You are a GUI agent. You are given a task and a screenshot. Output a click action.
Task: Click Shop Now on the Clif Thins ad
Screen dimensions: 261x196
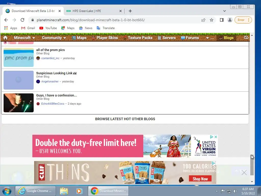[x=200, y=179]
